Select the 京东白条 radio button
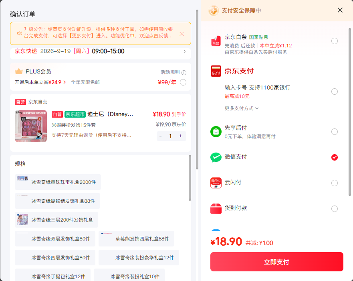Screen dimensions: 353x281 pos(334,41)
